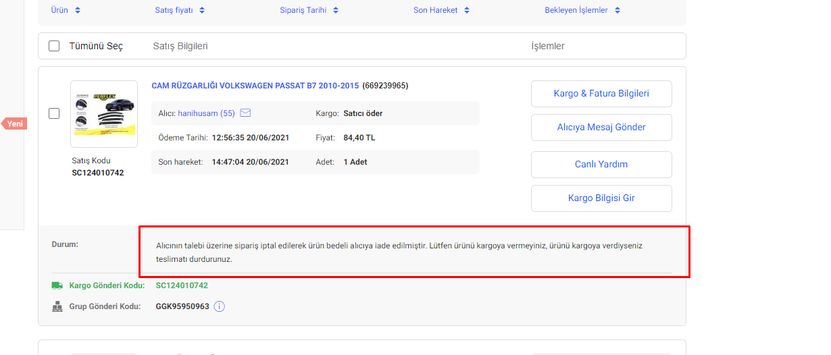This screenshot has width=831, height=355.
Task: Click the red Yeni tag on left
Action: 14,124
